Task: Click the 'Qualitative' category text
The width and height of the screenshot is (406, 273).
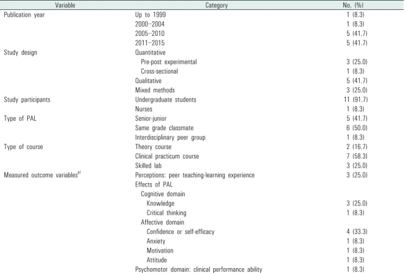Action: pos(148,81)
